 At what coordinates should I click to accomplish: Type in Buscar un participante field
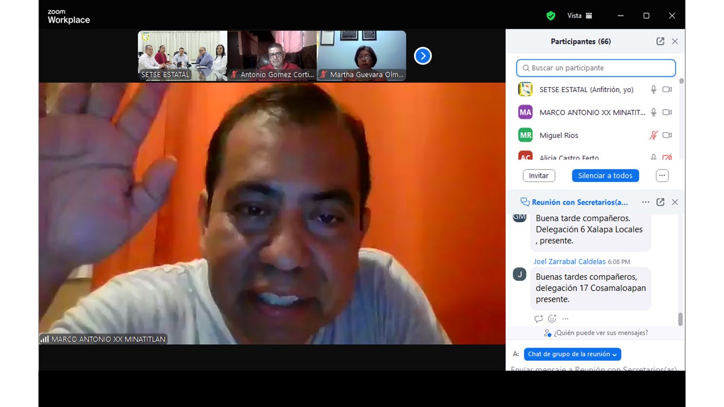point(596,68)
